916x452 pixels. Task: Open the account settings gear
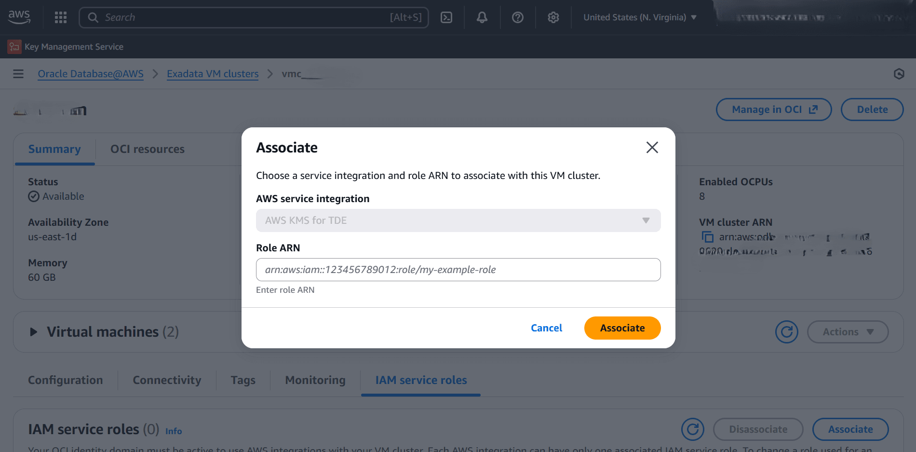(553, 17)
